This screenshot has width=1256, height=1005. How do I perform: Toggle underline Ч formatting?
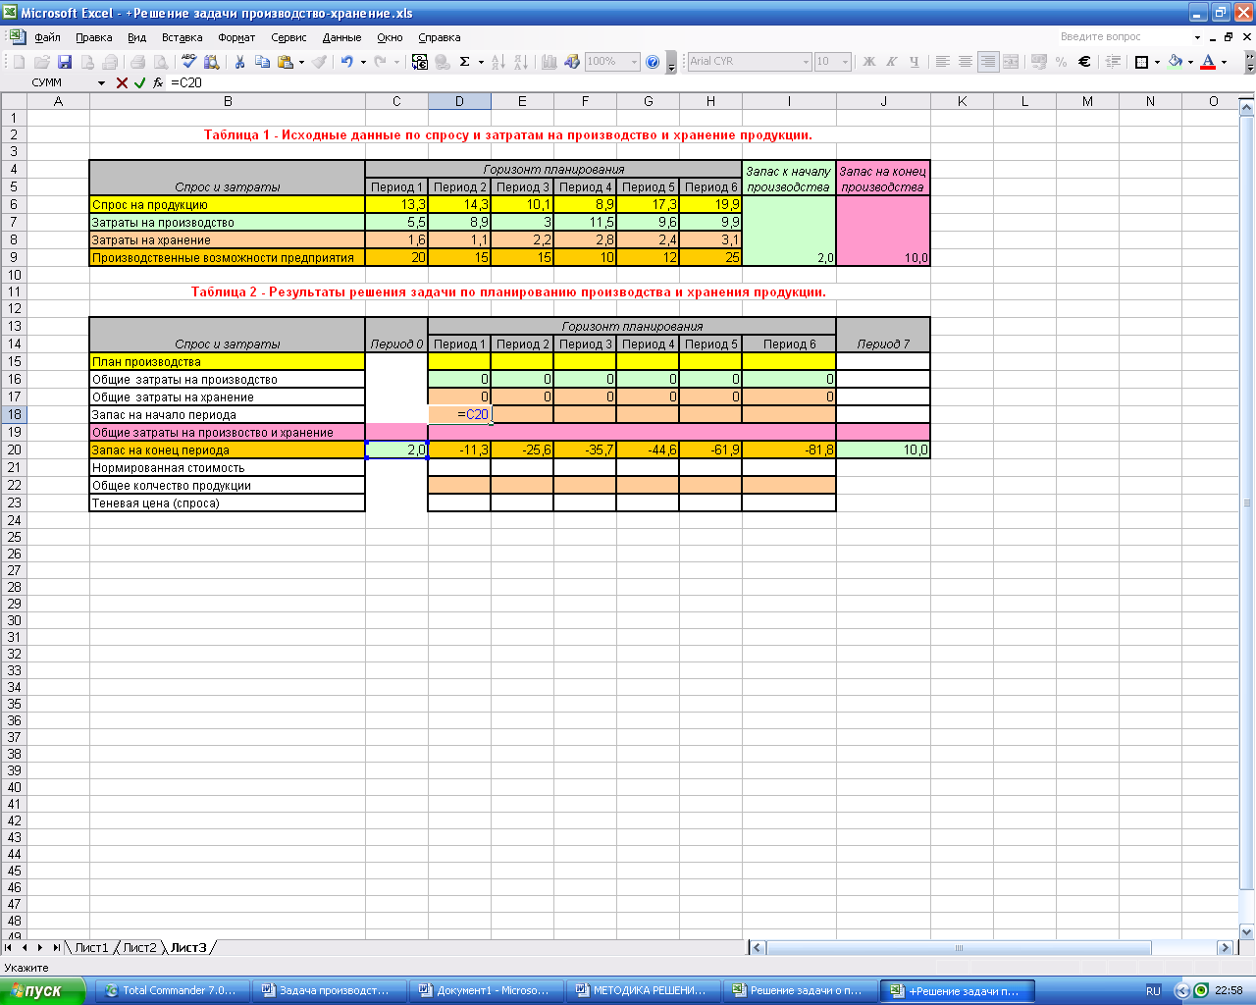pyautogui.click(x=915, y=62)
